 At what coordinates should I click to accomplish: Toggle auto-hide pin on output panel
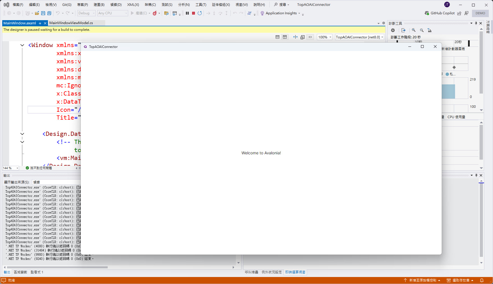(x=476, y=175)
